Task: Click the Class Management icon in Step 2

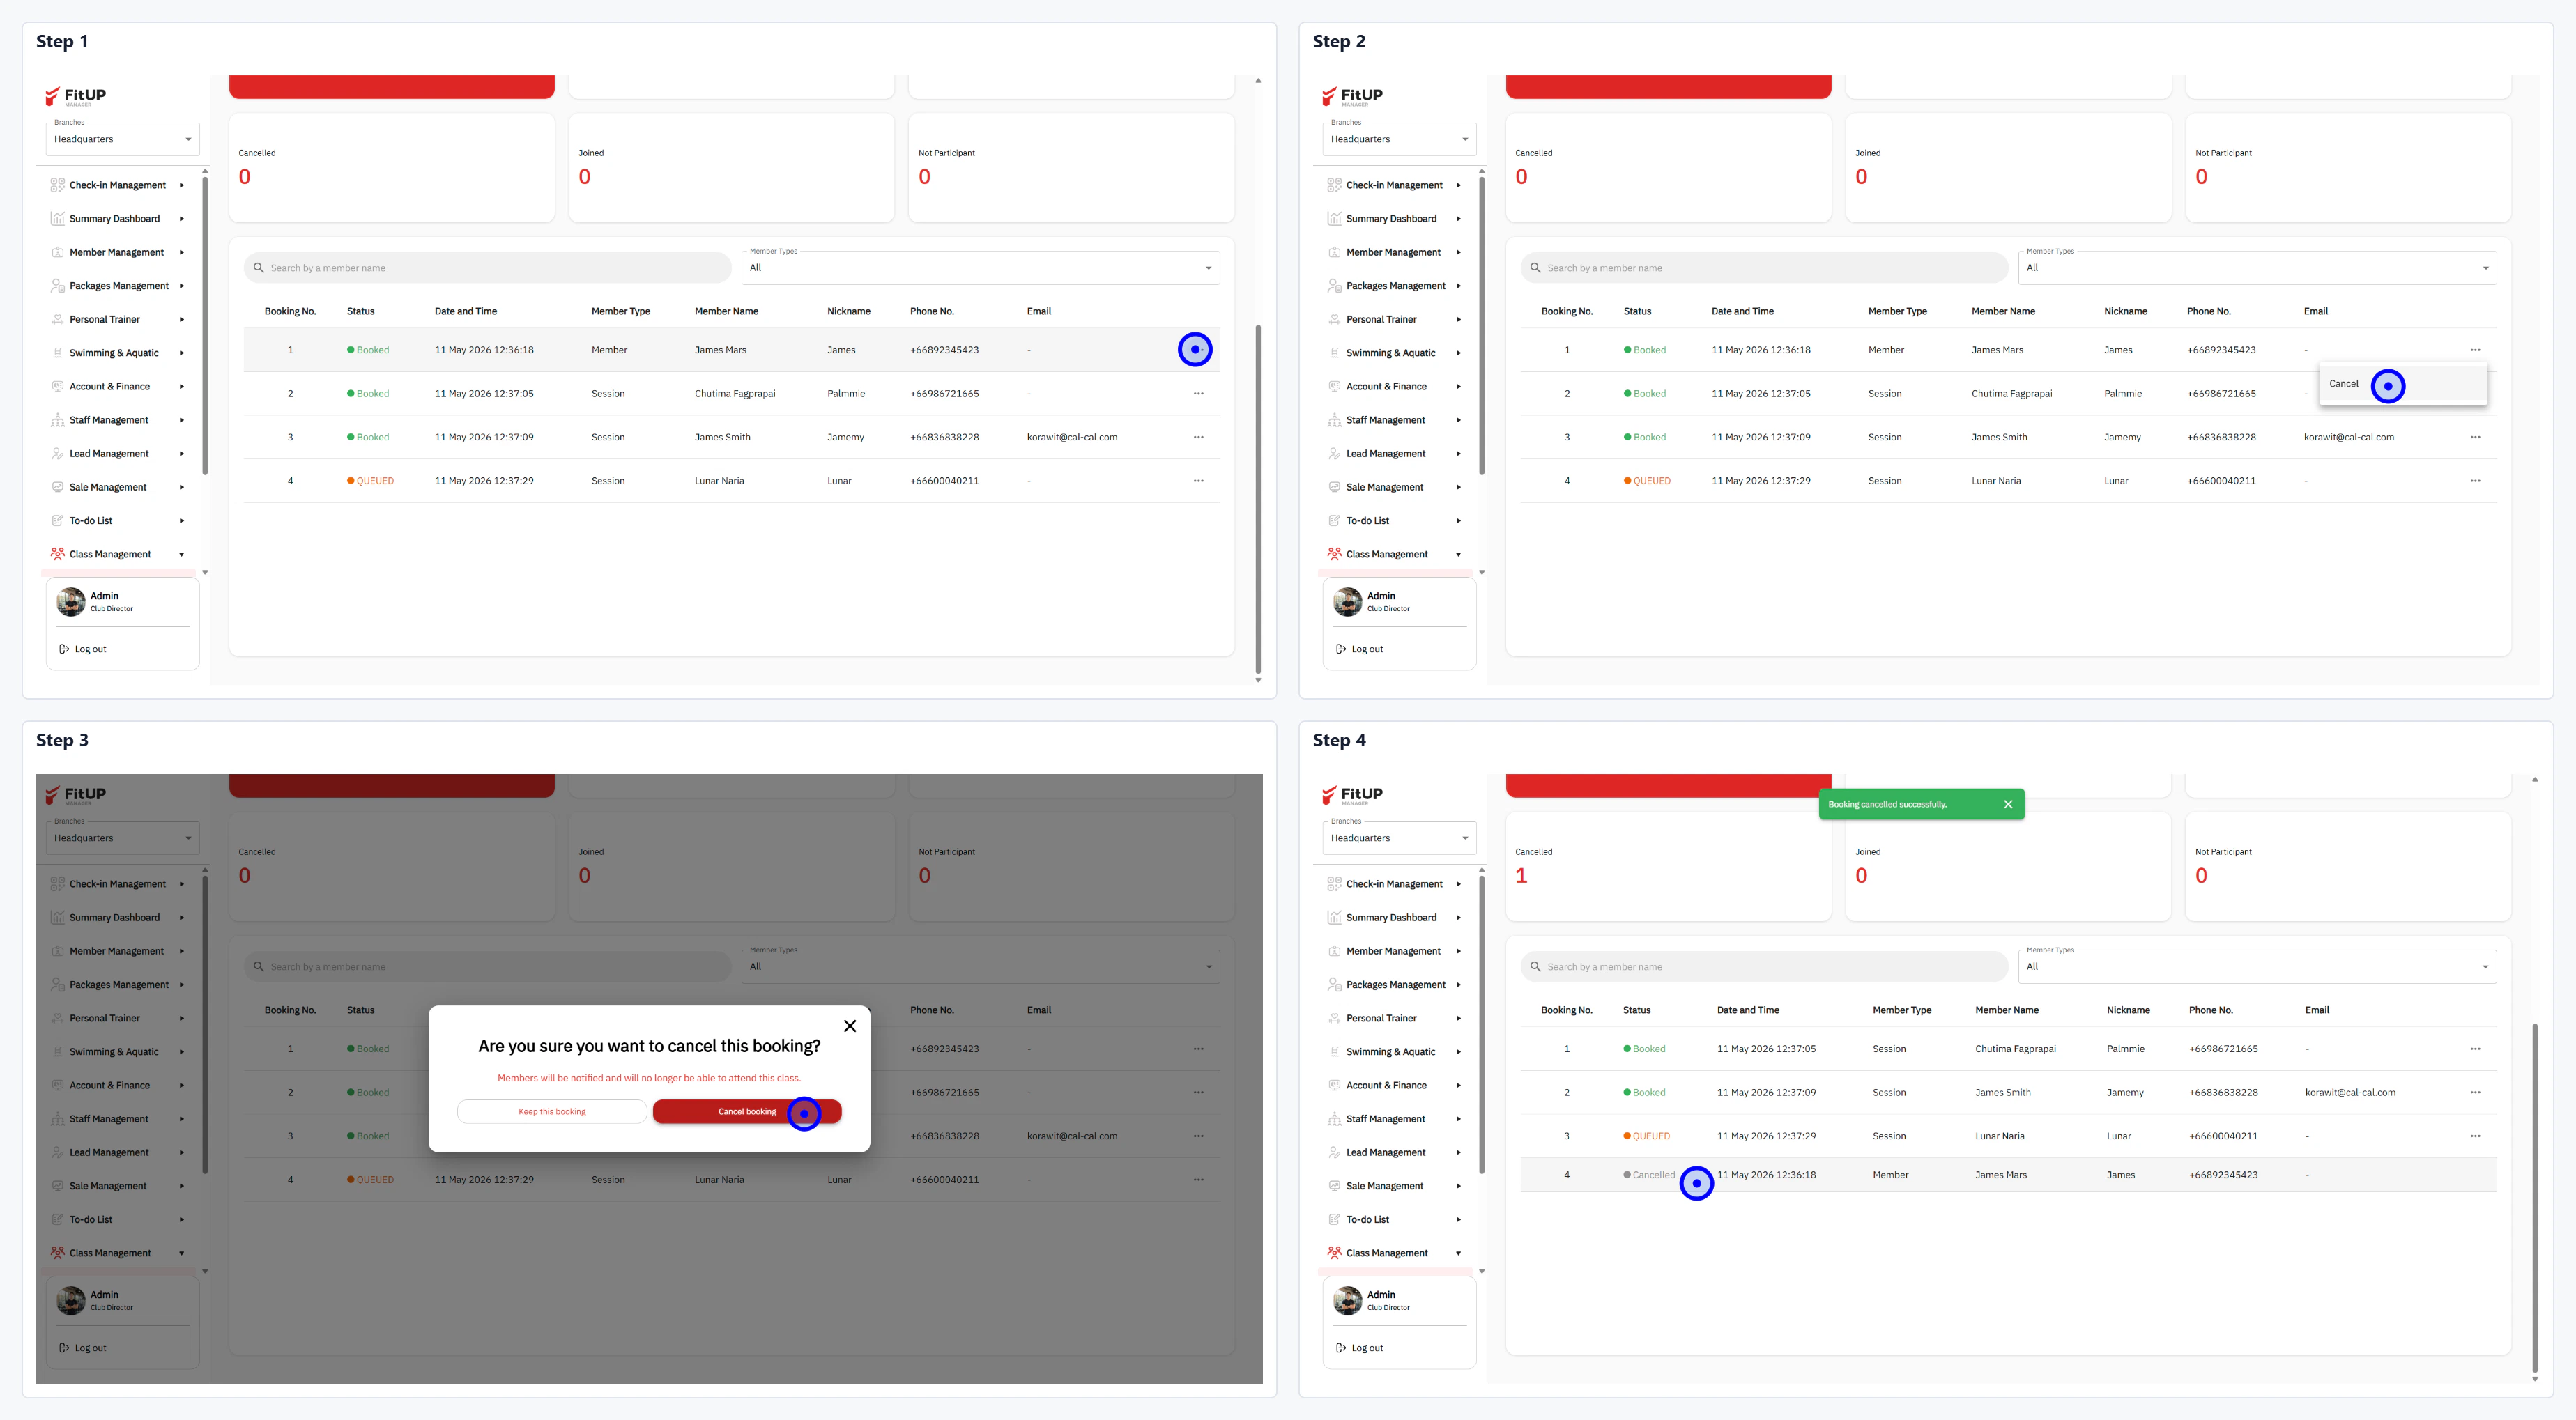Action: pyautogui.click(x=1334, y=554)
